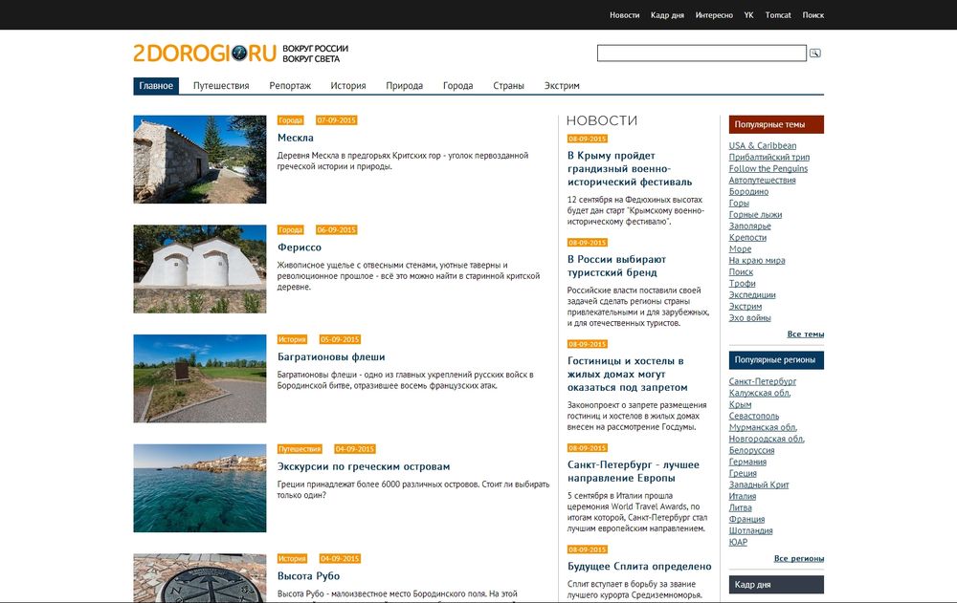Open the Крым region link

[x=741, y=405]
